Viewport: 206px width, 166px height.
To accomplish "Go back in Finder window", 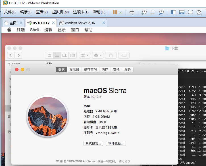I will pyautogui.click(x=11, y=55).
